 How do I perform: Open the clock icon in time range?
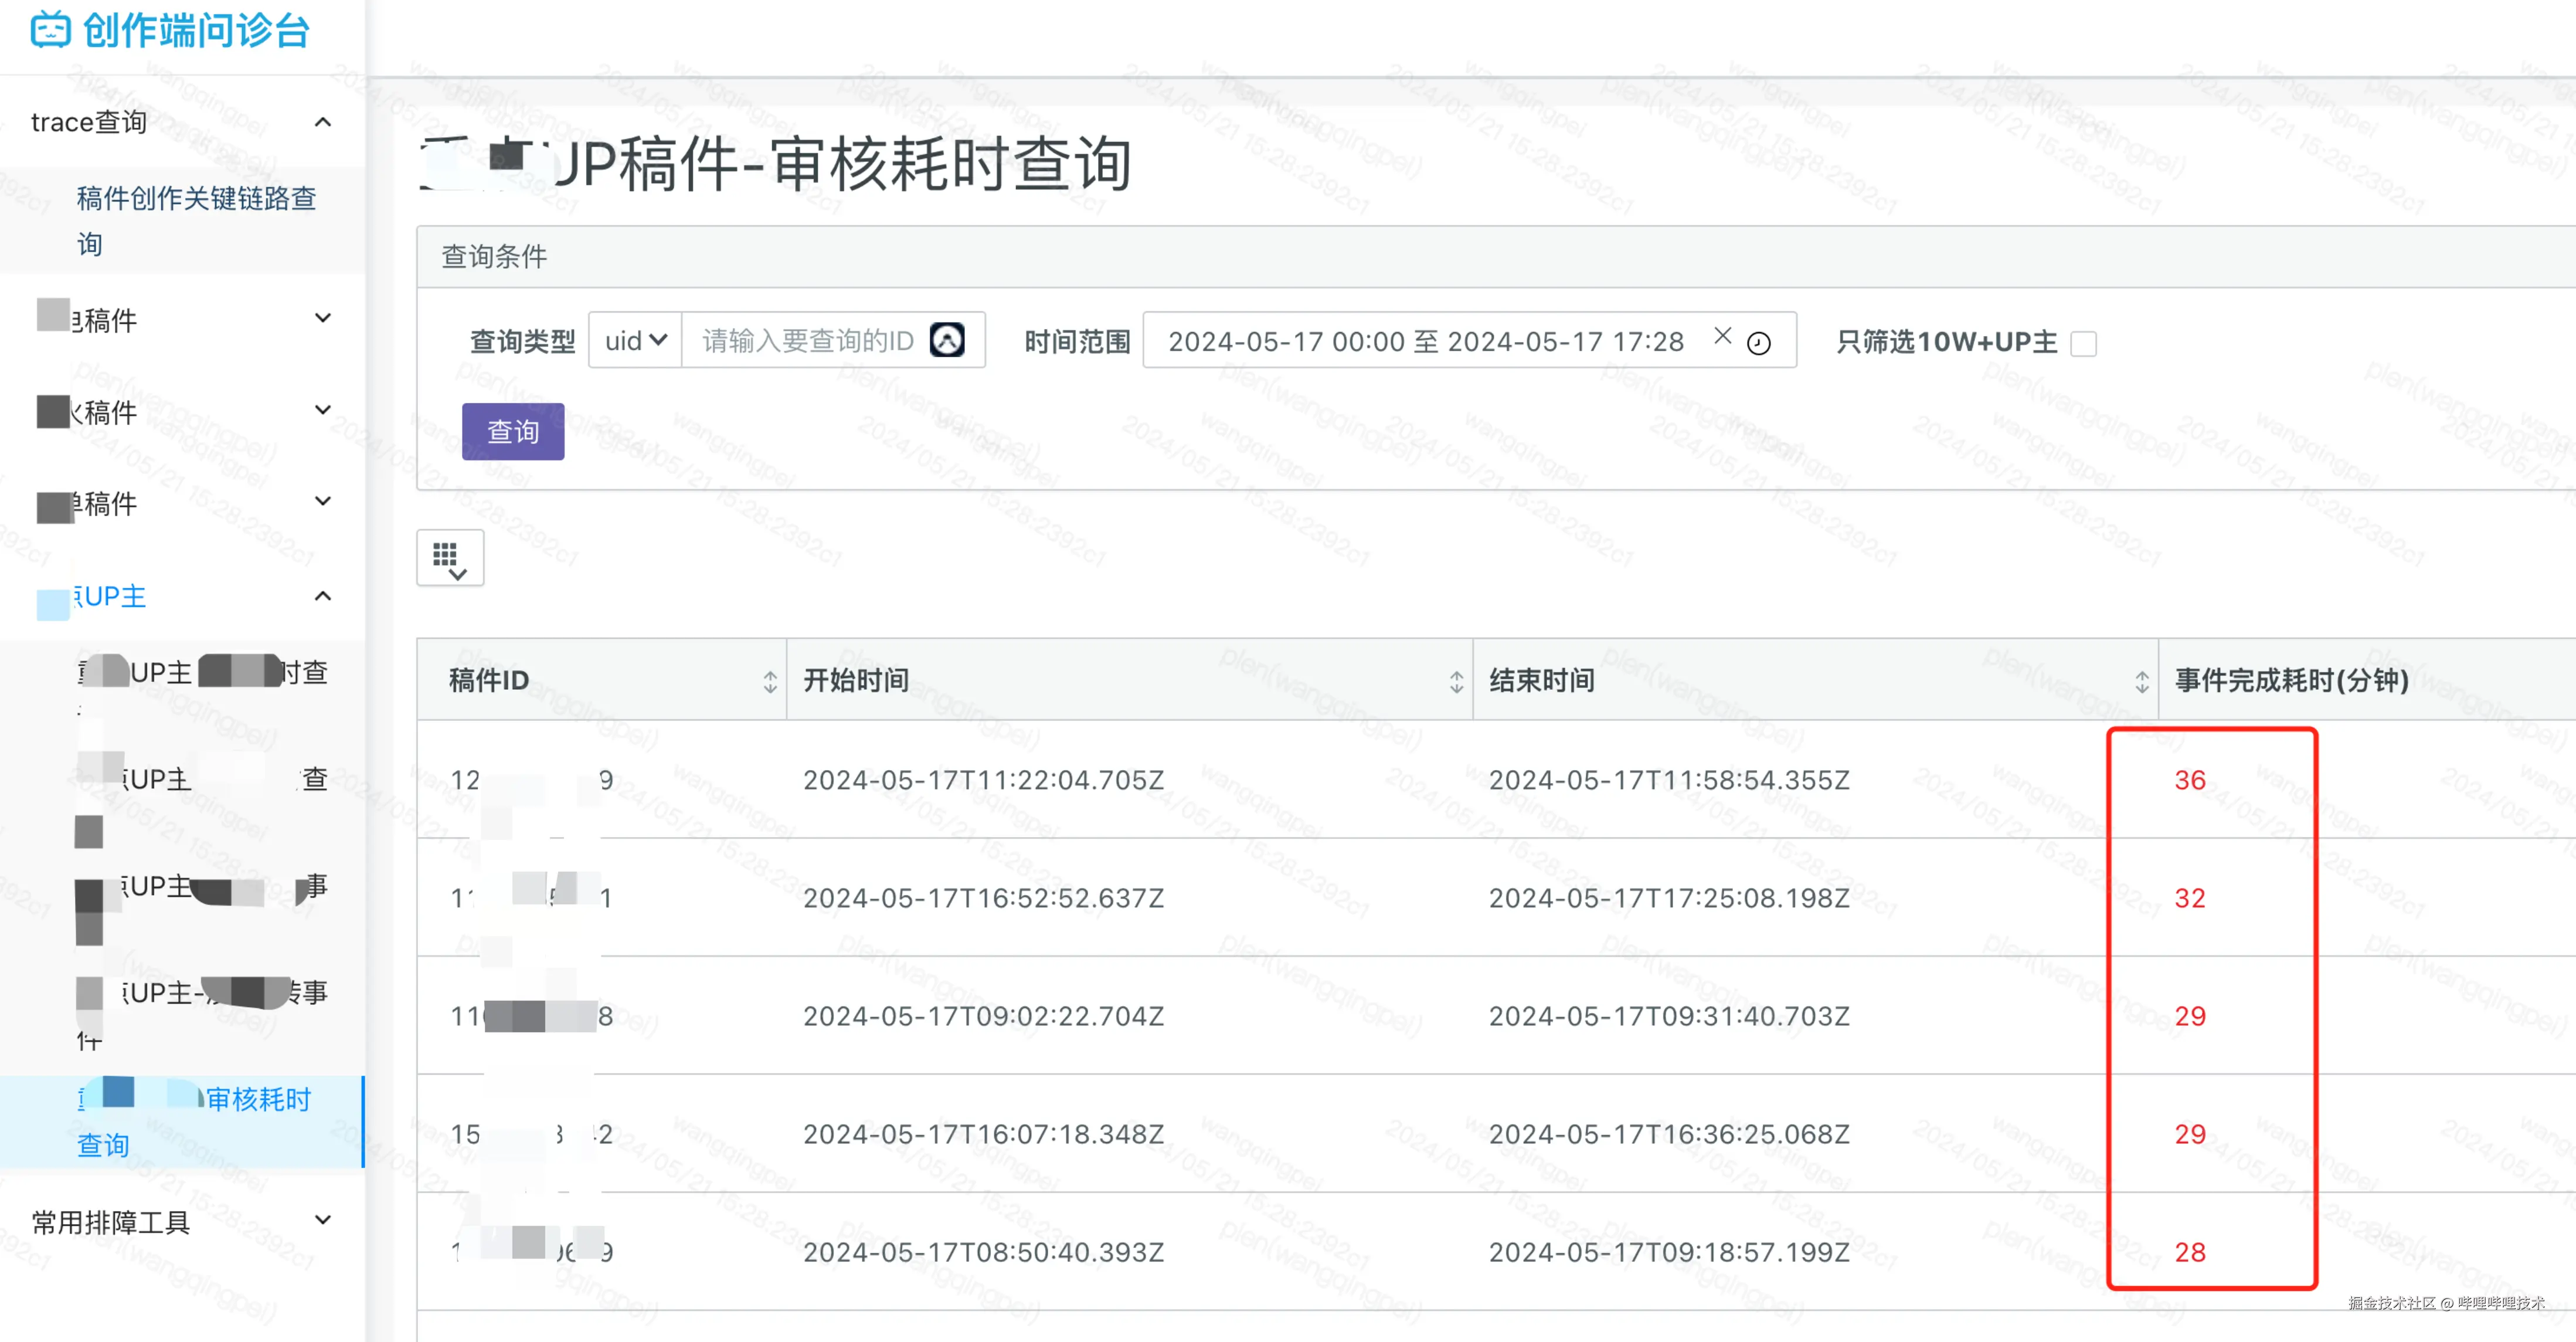(1758, 343)
